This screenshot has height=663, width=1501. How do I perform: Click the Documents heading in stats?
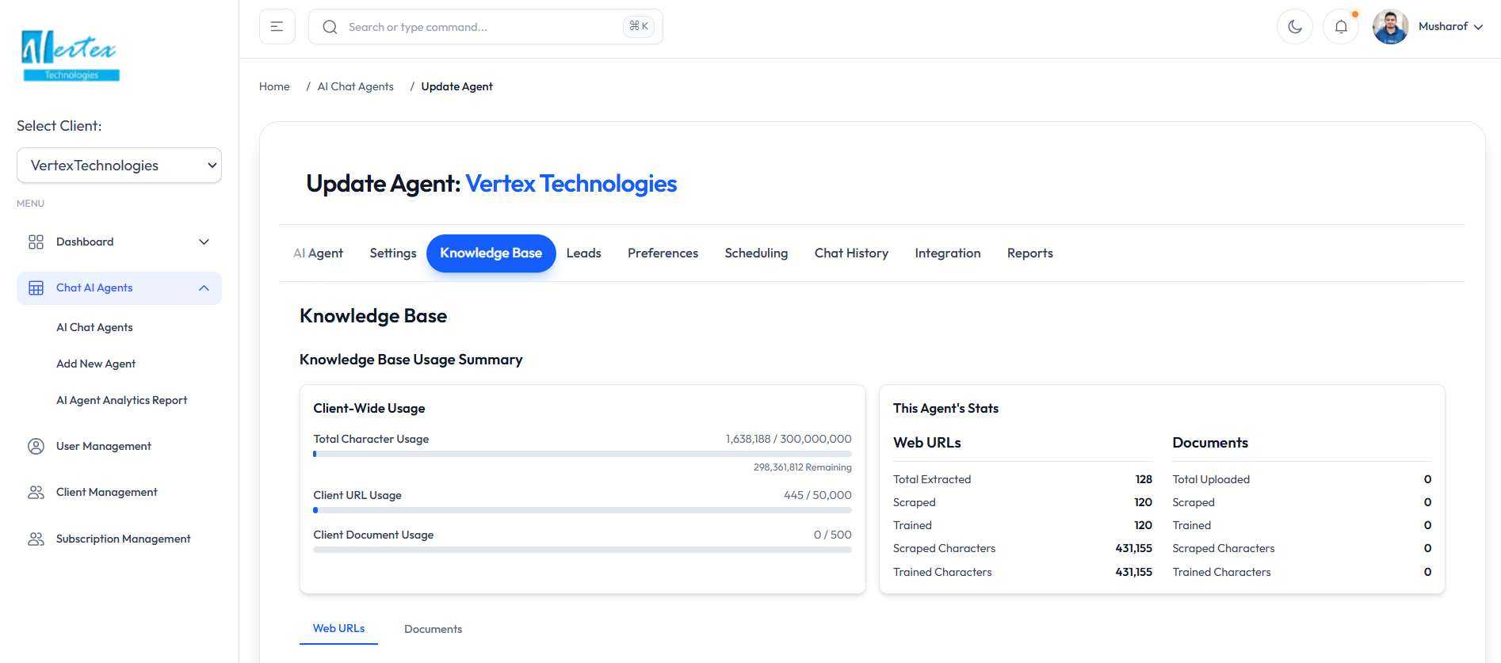click(1210, 443)
